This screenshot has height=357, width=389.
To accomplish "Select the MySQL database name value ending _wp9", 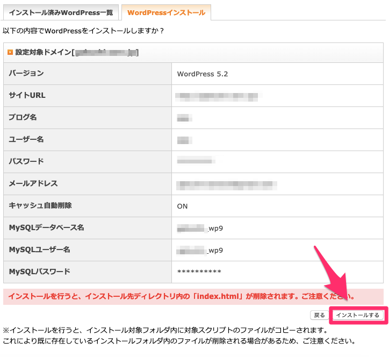I will 200,229.
